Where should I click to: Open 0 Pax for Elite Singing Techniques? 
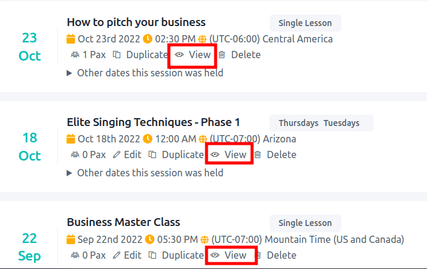point(88,155)
